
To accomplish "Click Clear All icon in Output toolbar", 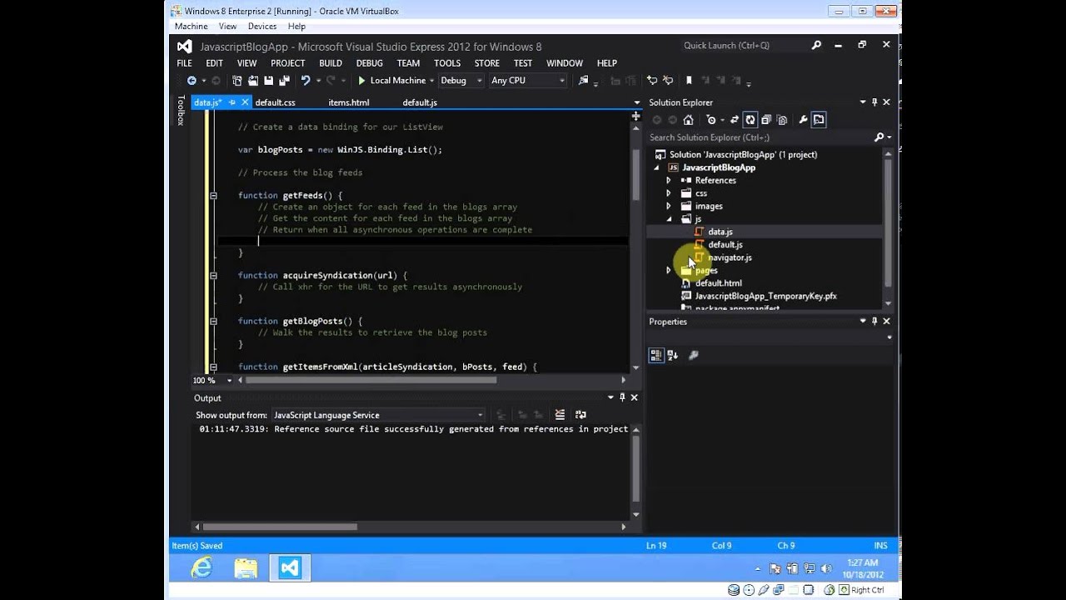I will [x=560, y=415].
